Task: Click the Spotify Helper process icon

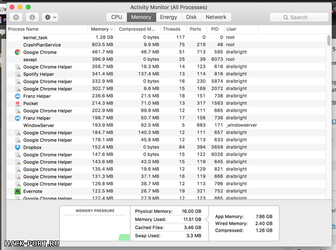Action: point(17,74)
